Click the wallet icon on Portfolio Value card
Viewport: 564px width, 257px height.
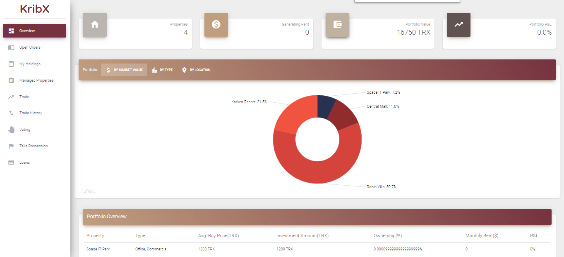tap(337, 25)
